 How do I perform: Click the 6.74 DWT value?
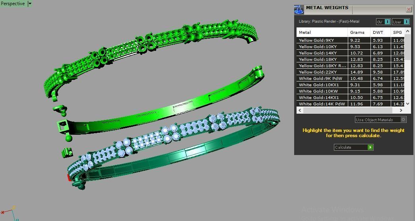378,78
